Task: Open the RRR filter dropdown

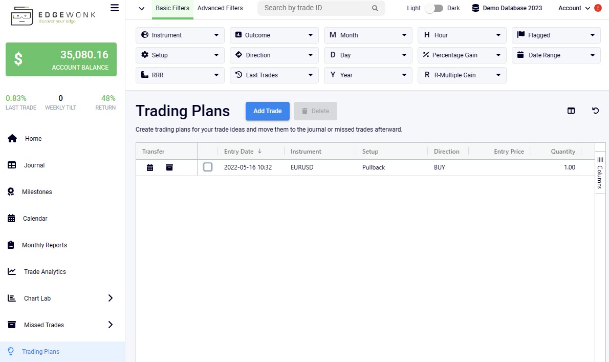Action: pos(180,75)
